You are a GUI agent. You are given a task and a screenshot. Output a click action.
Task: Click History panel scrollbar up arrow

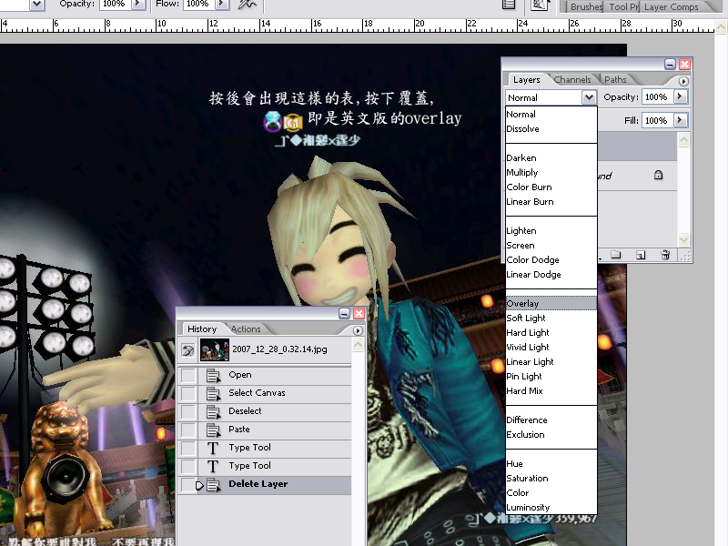click(x=358, y=345)
